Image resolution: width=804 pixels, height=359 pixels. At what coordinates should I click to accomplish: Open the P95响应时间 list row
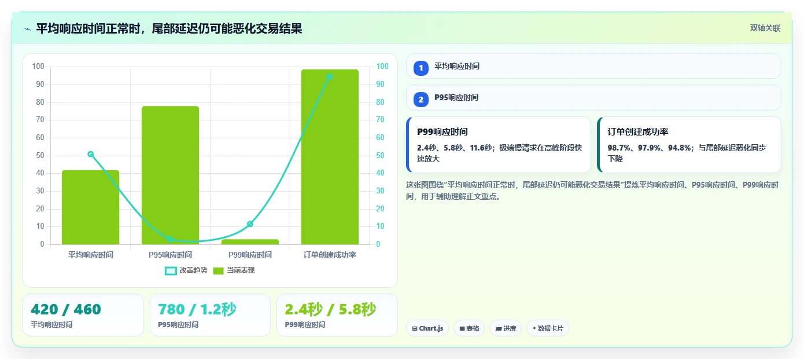(x=593, y=97)
